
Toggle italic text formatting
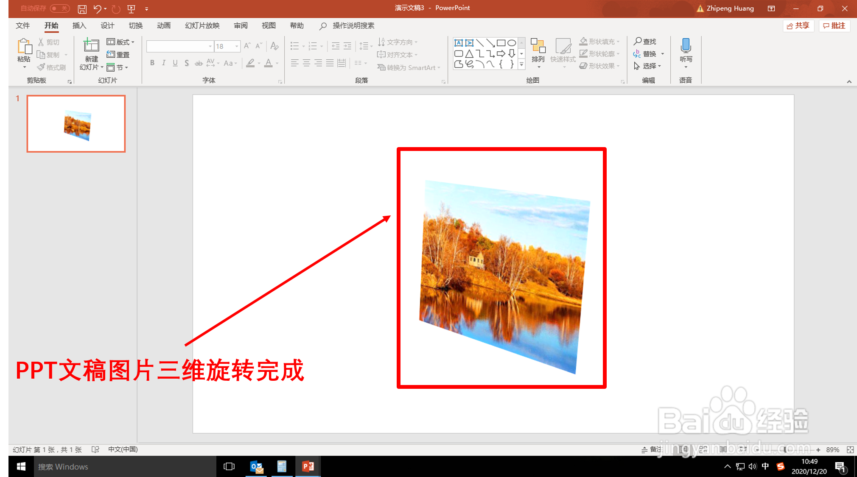coord(164,63)
